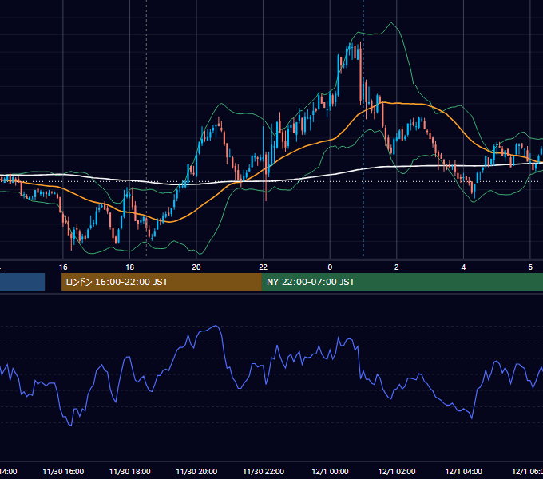Click the '11/30 18:00' date label
The width and height of the screenshot is (543, 479).
tap(130, 472)
